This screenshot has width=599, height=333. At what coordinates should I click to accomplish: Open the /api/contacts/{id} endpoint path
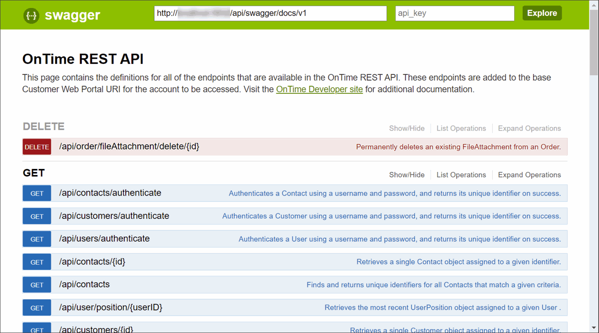[x=92, y=262]
